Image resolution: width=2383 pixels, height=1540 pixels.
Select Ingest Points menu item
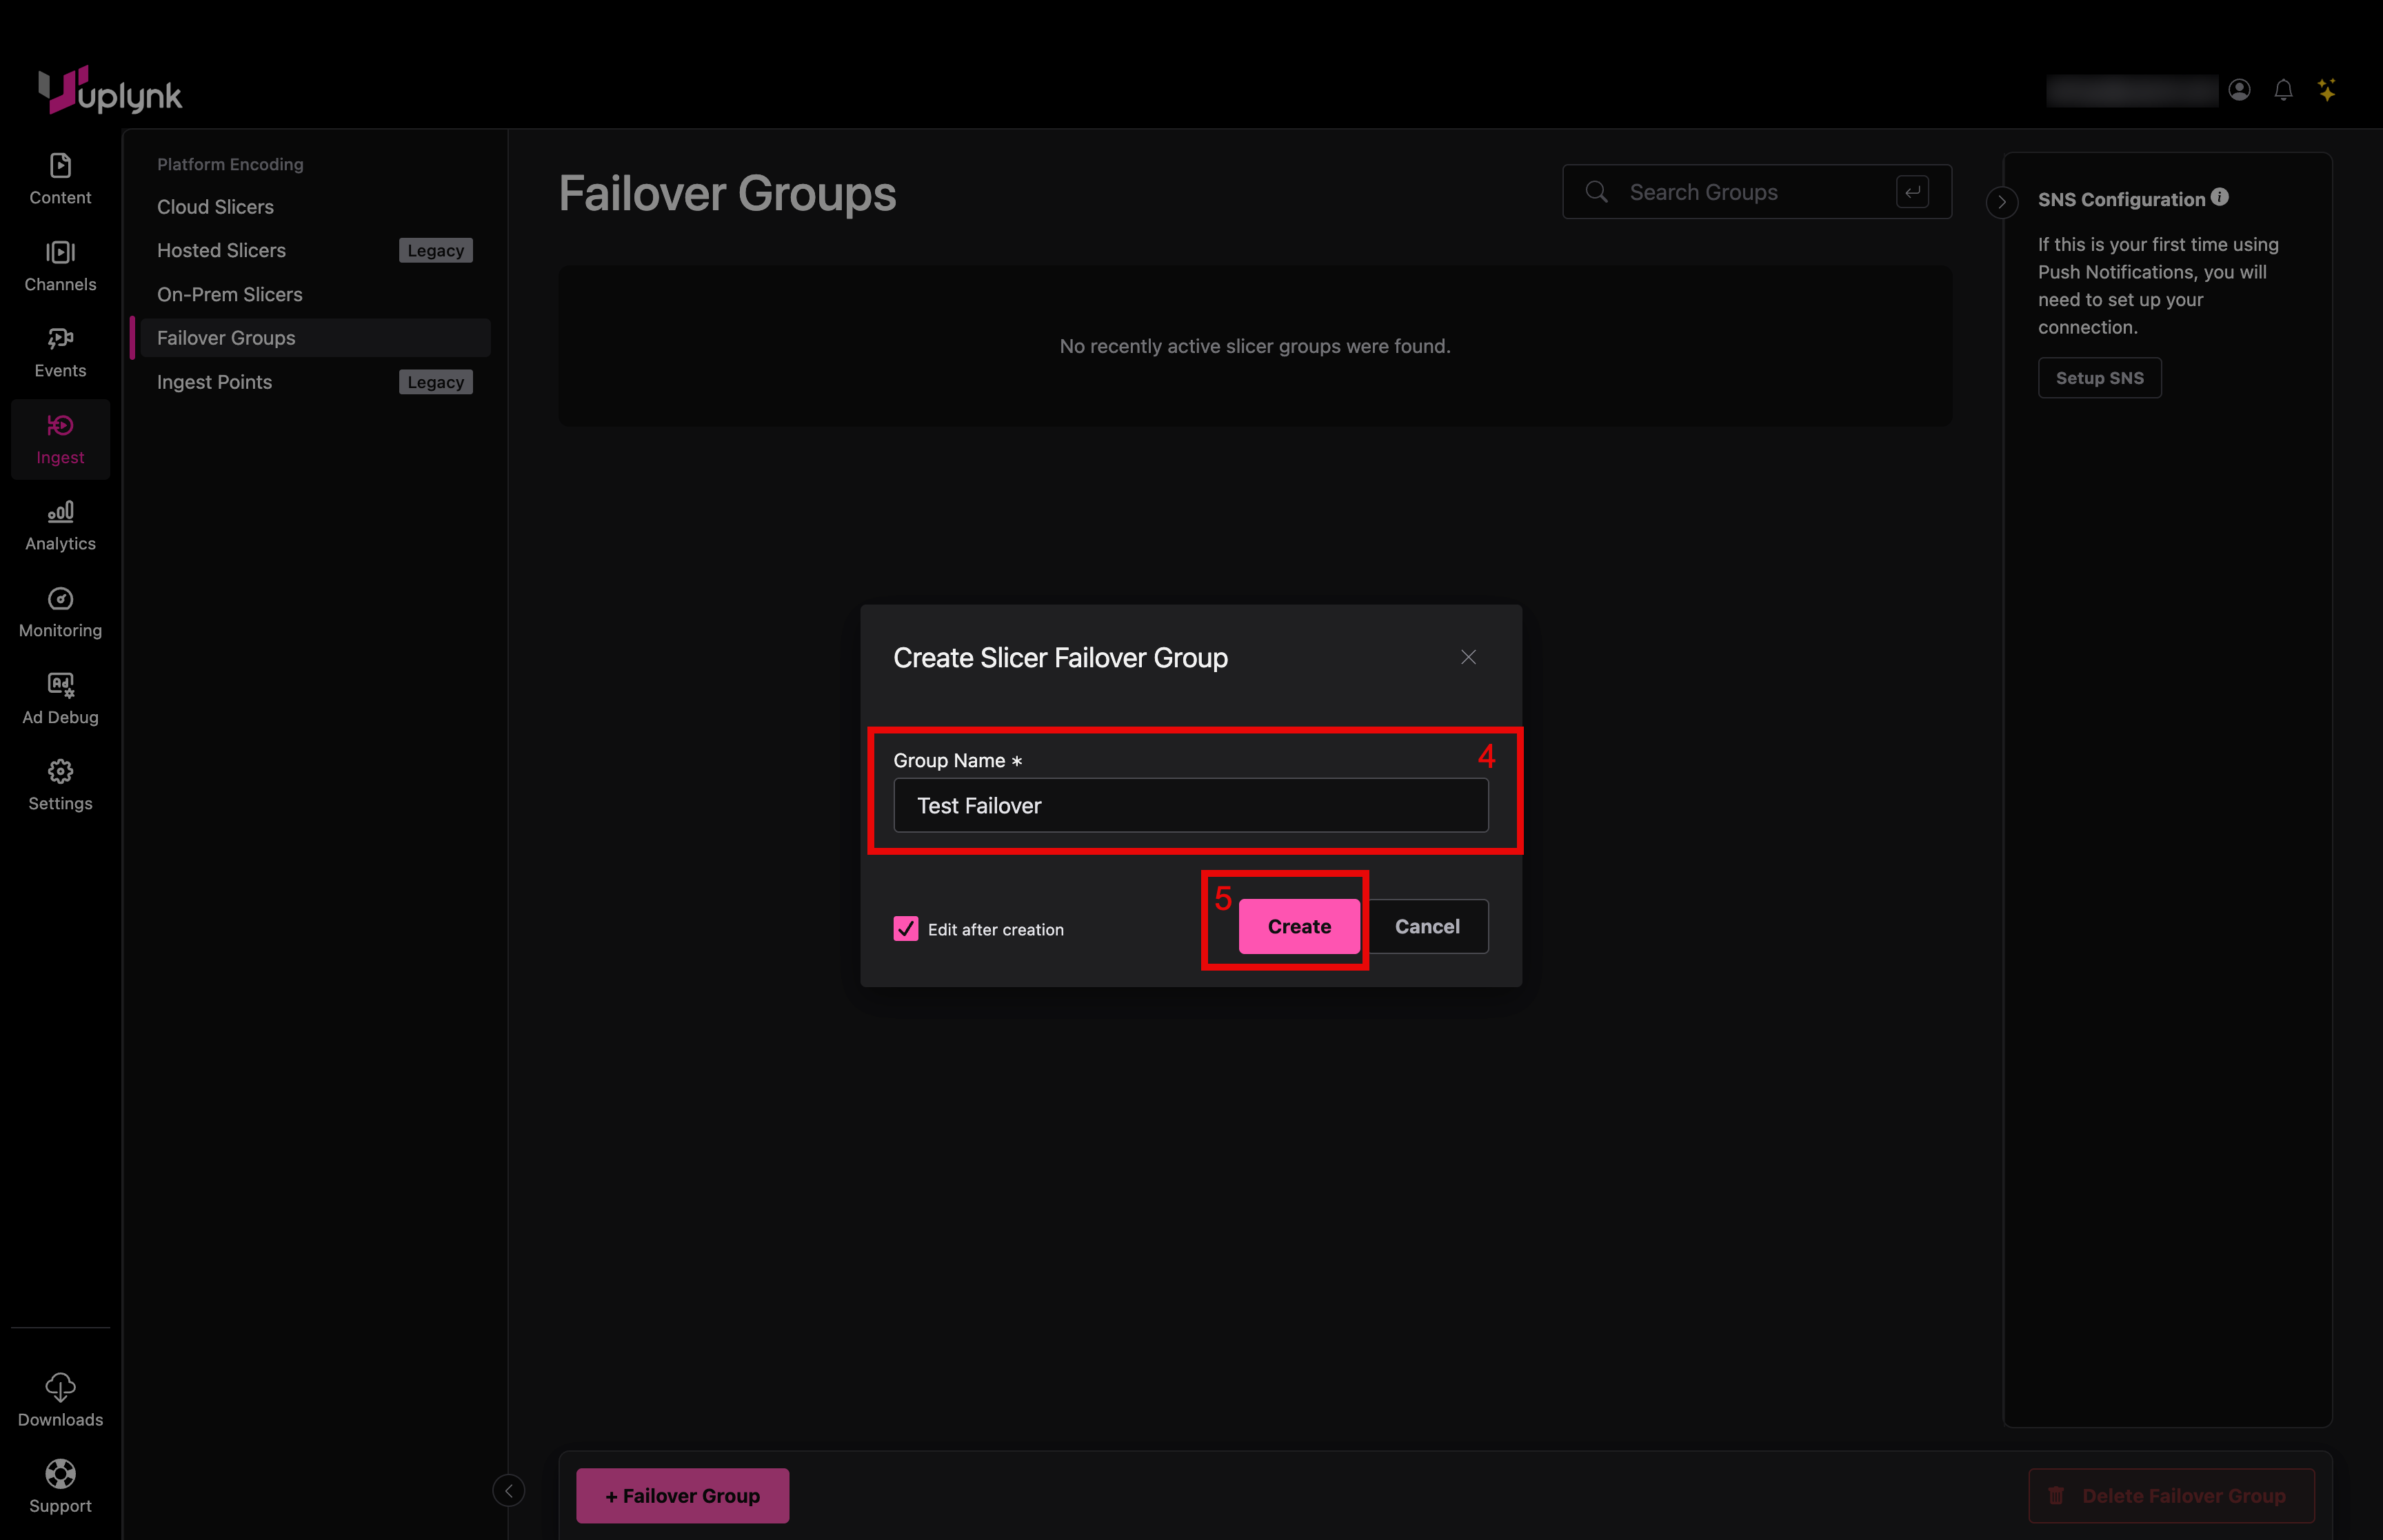(x=214, y=382)
